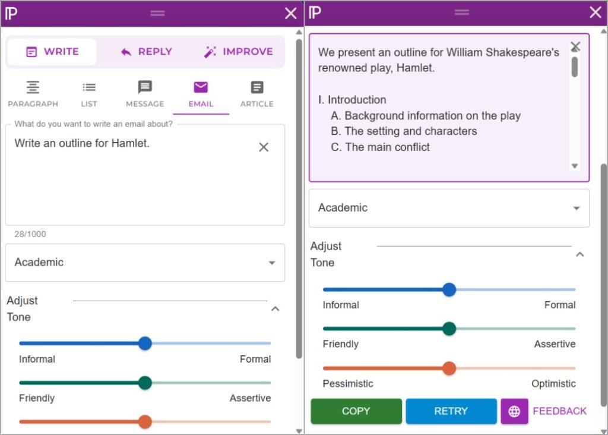The height and width of the screenshot is (435, 608).
Task: Click the 'Formal' label in left panel
Action: coord(255,360)
